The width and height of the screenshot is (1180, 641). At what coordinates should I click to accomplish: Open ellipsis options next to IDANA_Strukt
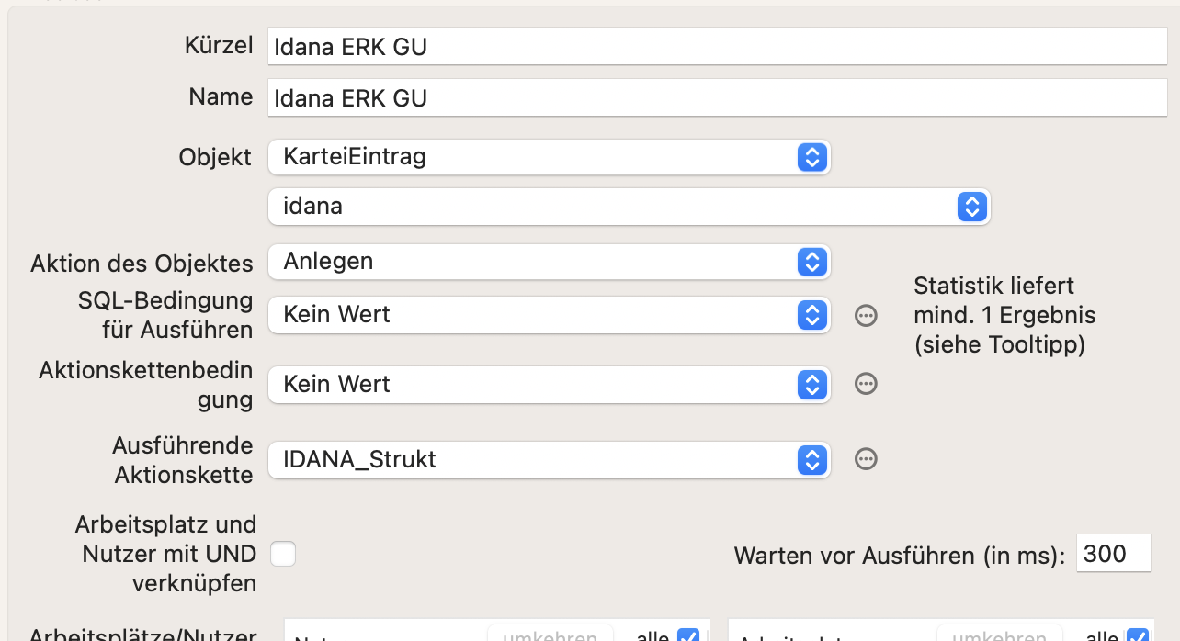866,459
